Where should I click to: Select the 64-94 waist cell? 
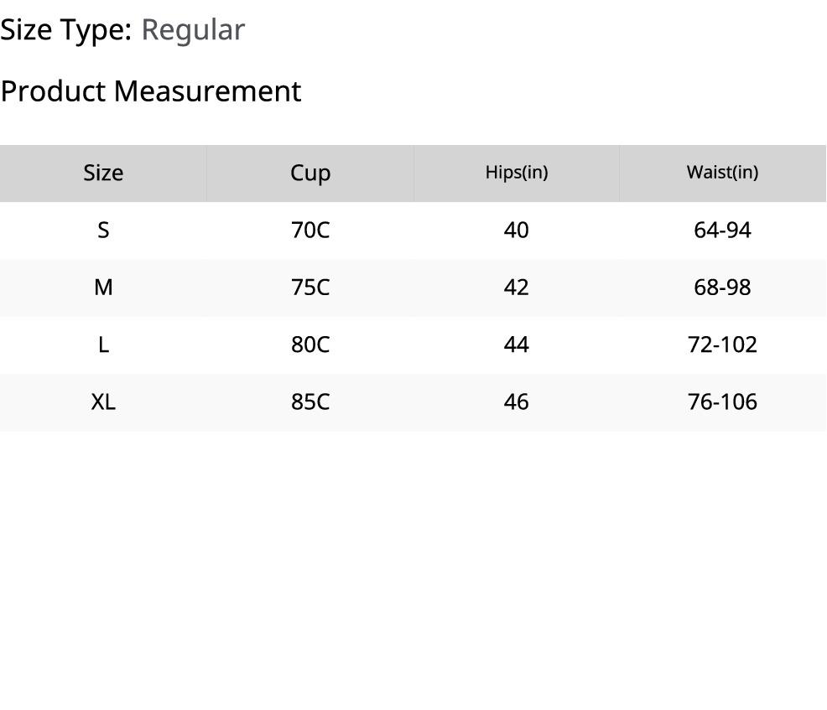[x=722, y=230]
